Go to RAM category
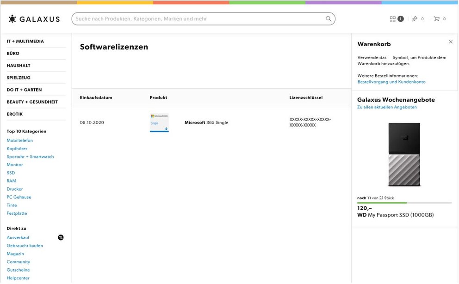Viewport: 459px width, 284px height. [x=12, y=181]
